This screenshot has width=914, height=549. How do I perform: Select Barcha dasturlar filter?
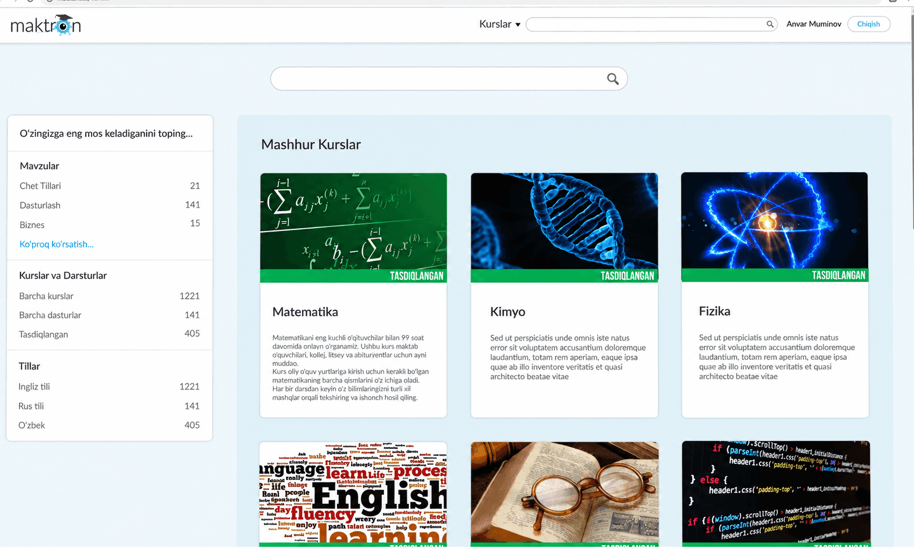(50, 315)
